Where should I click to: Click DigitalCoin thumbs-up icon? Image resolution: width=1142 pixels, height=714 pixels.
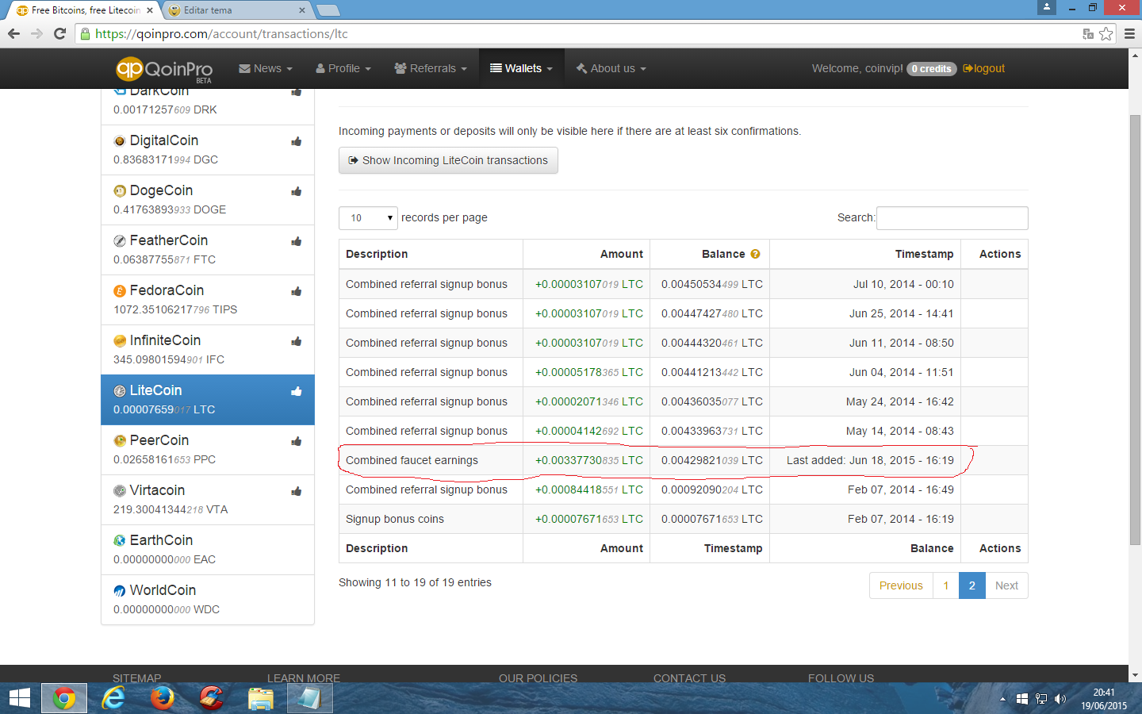(297, 141)
